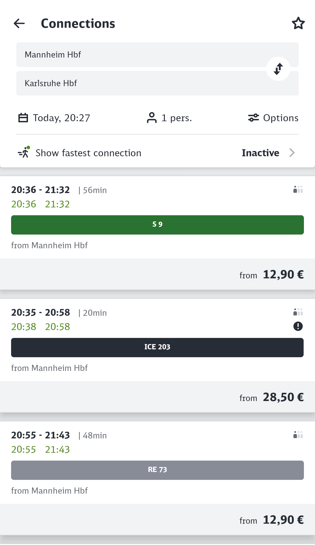This screenshot has height=545, width=315.
Task: Check occupancy icon for S 9 connection
Action: click(298, 190)
